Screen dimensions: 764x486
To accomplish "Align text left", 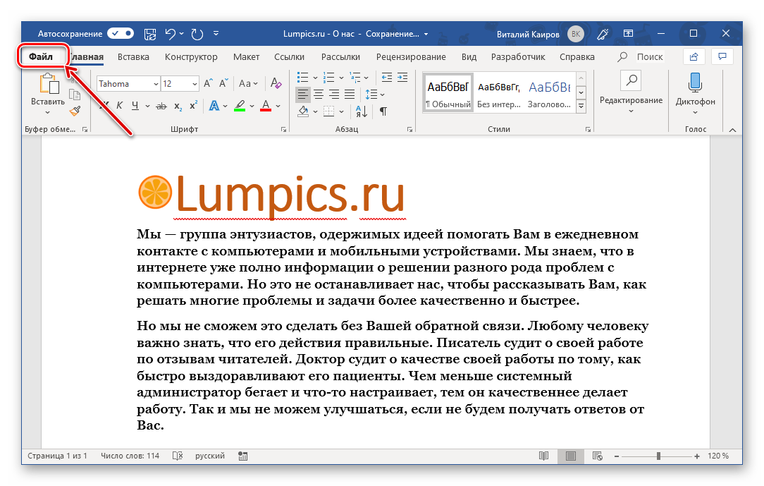I will point(303,94).
